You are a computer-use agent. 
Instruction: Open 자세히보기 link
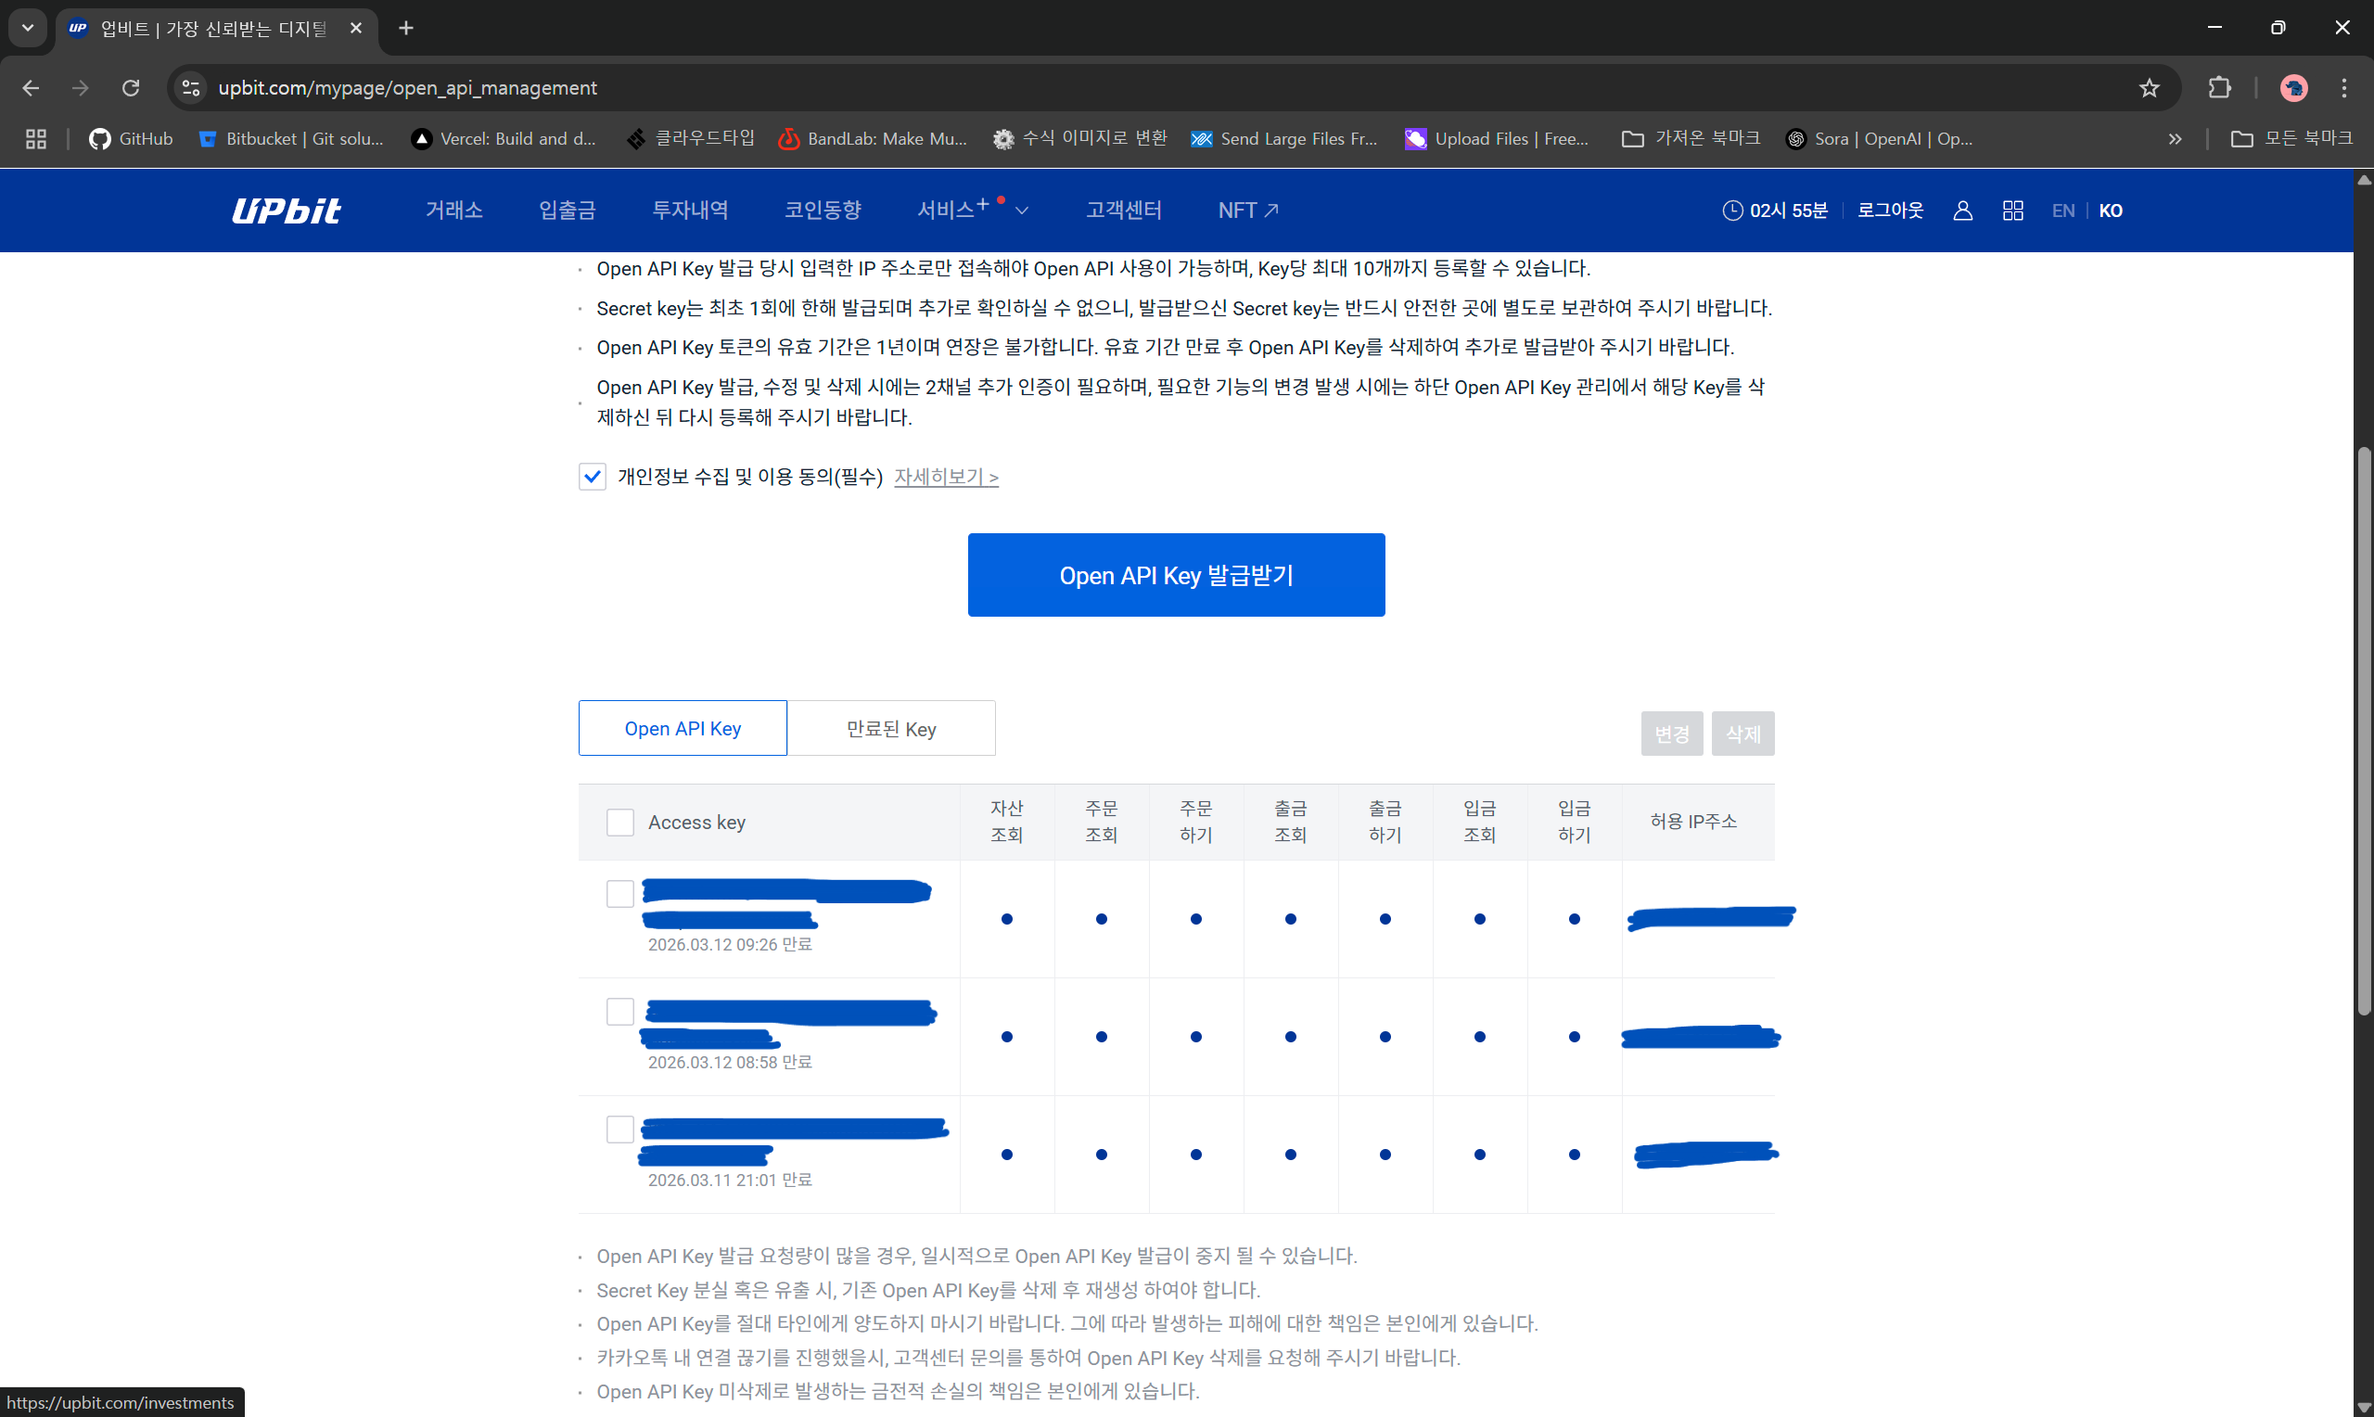point(946,477)
